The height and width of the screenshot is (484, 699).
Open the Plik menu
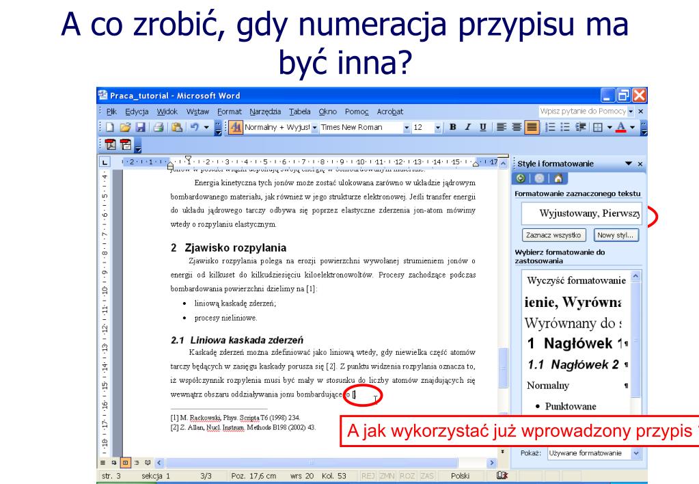point(111,111)
